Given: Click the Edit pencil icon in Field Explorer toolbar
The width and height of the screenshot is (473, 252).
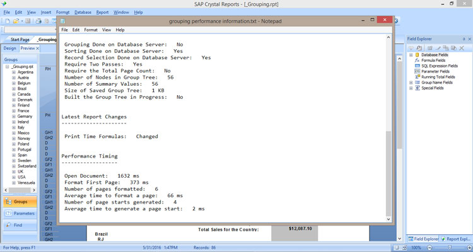Looking at the screenshot, I should tap(438, 48).
